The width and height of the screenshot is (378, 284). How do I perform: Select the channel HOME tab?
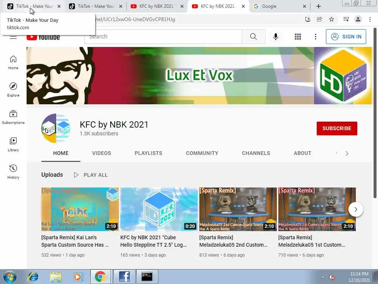[61, 153]
